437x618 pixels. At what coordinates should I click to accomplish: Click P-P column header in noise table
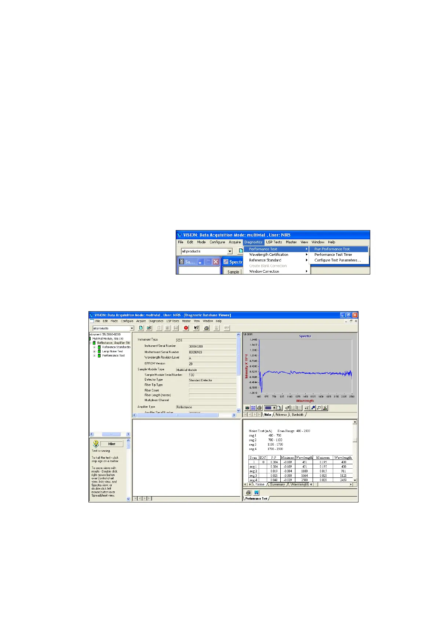tap(274, 458)
